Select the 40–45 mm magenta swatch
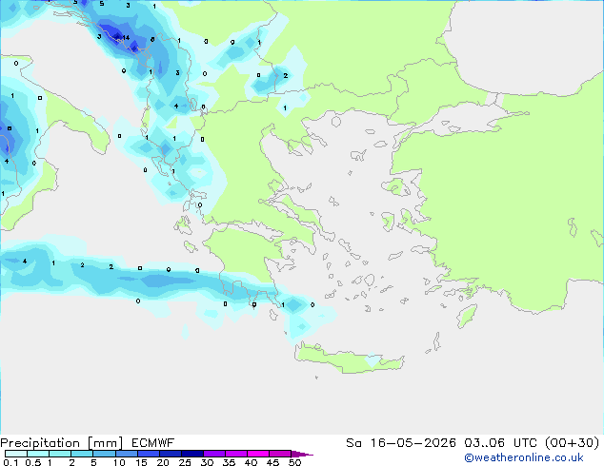 [258, 454]
